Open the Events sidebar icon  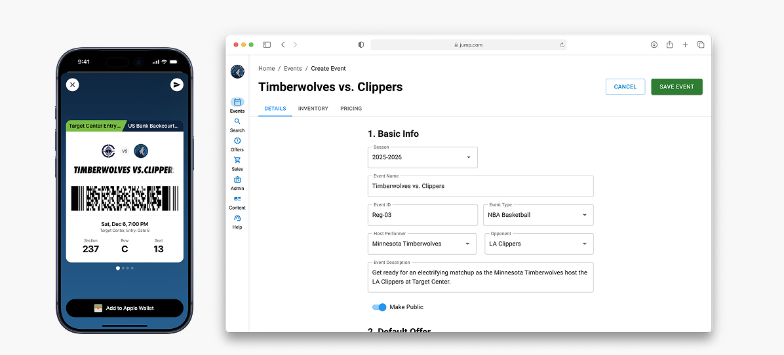click(237, 102)
